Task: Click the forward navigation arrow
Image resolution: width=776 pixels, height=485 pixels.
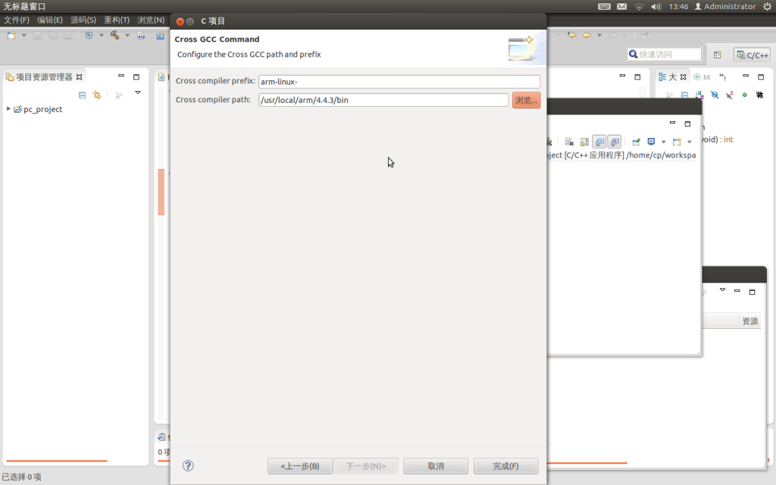Action: (x=612, y=34)
